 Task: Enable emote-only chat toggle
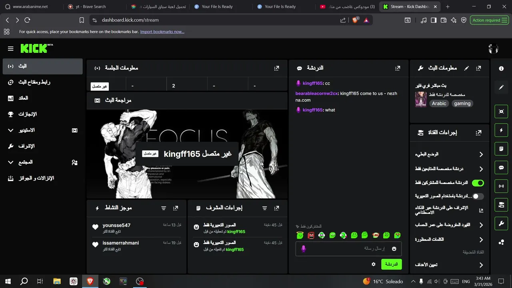(x=478, y=196)
